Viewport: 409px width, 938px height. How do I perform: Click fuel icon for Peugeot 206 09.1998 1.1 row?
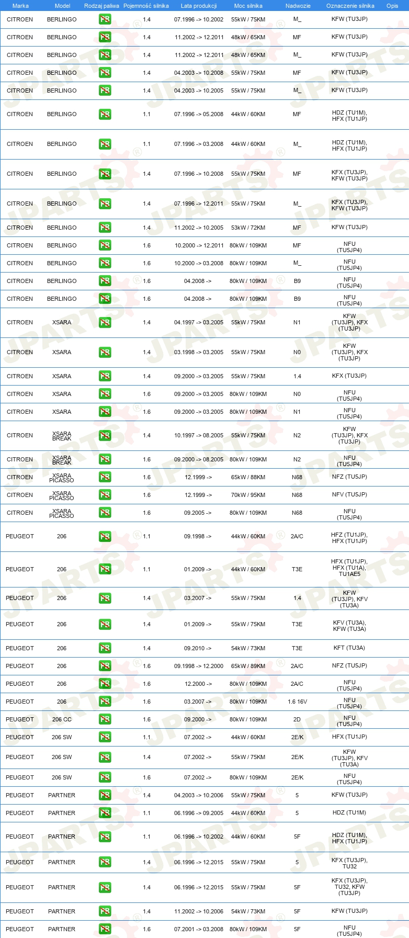click(105, 536)
